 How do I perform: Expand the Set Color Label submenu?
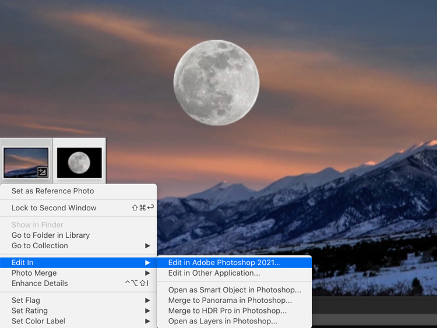coord(38,321)
